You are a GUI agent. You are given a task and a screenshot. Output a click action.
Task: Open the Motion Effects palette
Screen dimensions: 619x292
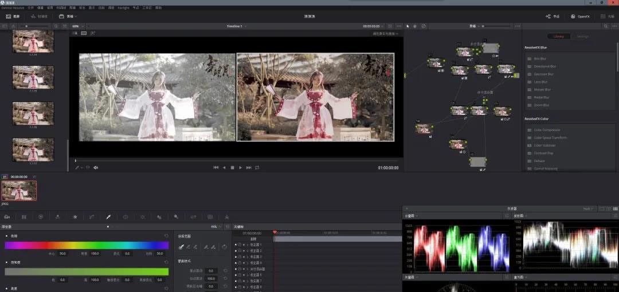tap(75, 217)
